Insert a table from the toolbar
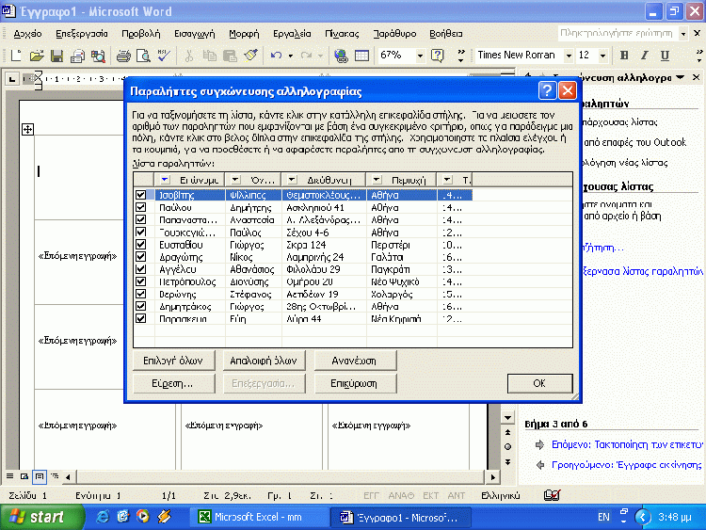 click(361, 56)
